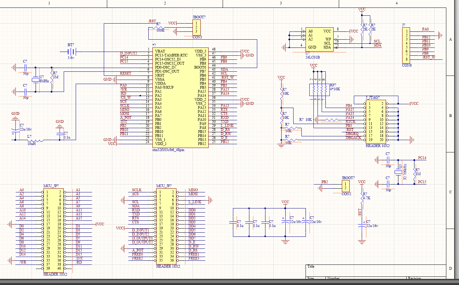459x285 pixels.
Task: Click the 24LC01B part label
Action: click(312, 57)
